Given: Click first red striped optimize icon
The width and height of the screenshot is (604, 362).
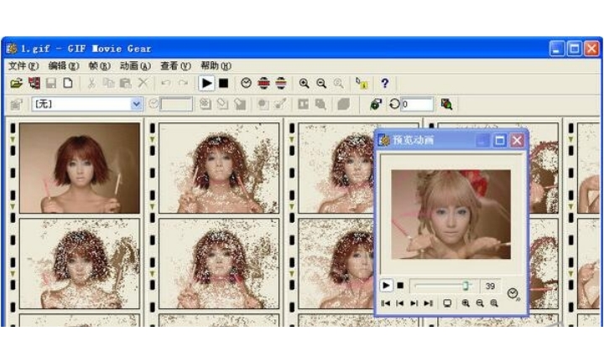Looking at the screenshot, I should coord(263,83).
